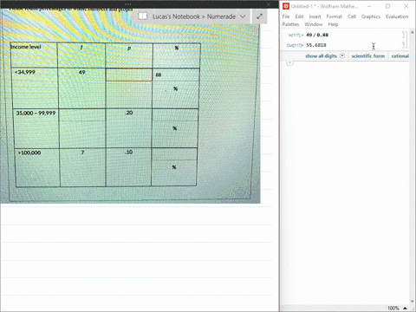Open the Help menu
This screenshot has height=312, width=416.
(x=333, y=24)
